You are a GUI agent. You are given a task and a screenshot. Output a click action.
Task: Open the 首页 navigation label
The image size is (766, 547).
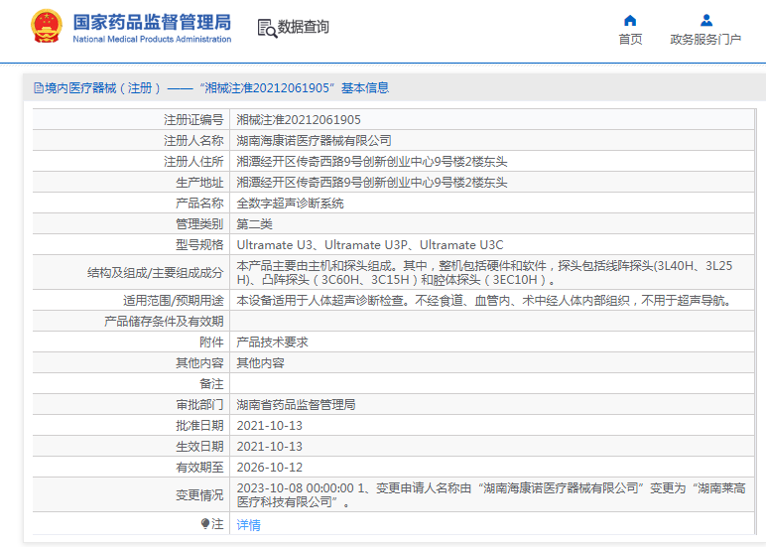pos(630,40)
